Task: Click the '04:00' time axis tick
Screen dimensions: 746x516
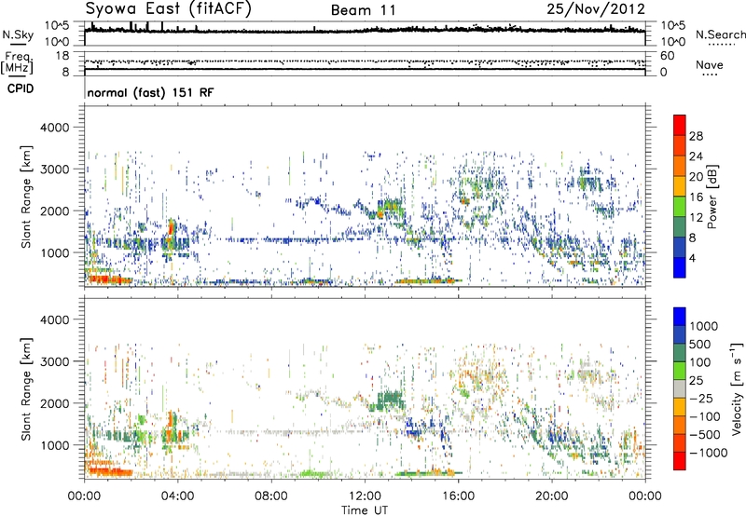Action: pyautogui.click(x=177, y=496)
